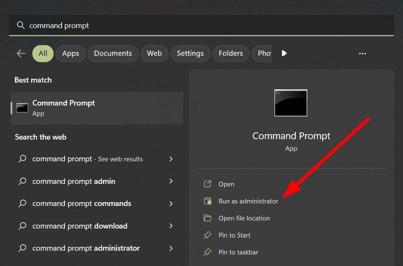The image size is (403, 266).
Task: Click the Pin to taskbar pin icon
Action: (x=207, y=252)
